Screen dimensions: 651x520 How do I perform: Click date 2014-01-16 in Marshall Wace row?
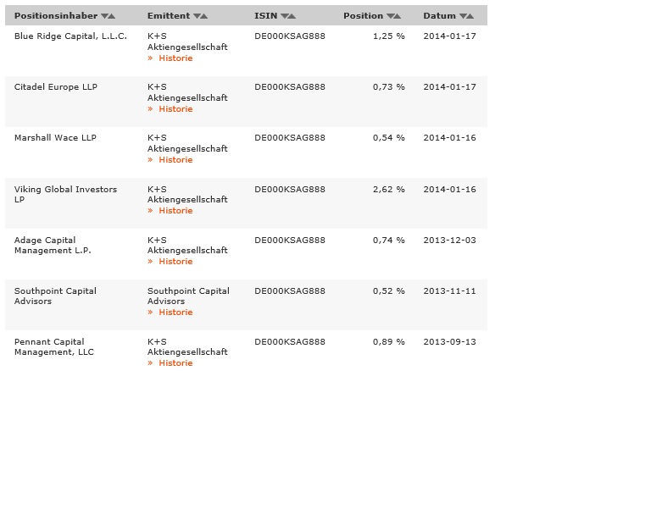(x=449, y=138)
